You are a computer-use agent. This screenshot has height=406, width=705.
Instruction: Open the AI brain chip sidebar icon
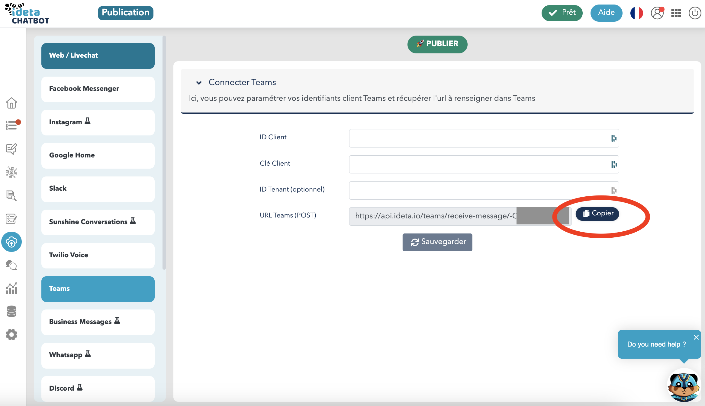click(x=11, y=172)
